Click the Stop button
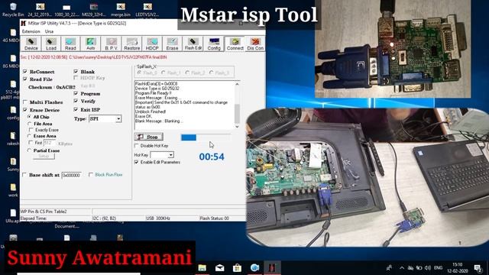The height and width of the screenshot is (275, 489). tap(149, 137)
